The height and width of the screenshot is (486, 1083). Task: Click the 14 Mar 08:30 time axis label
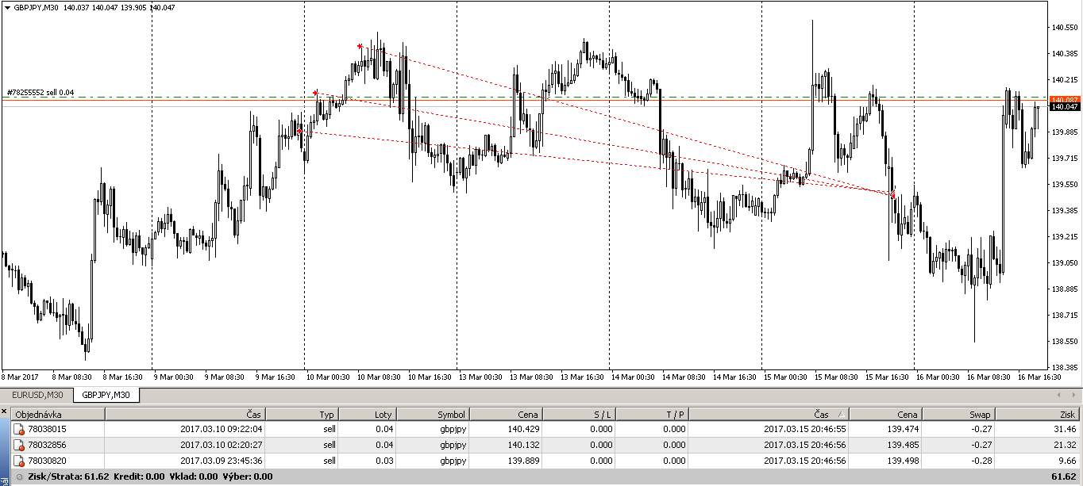click(685, 377)
